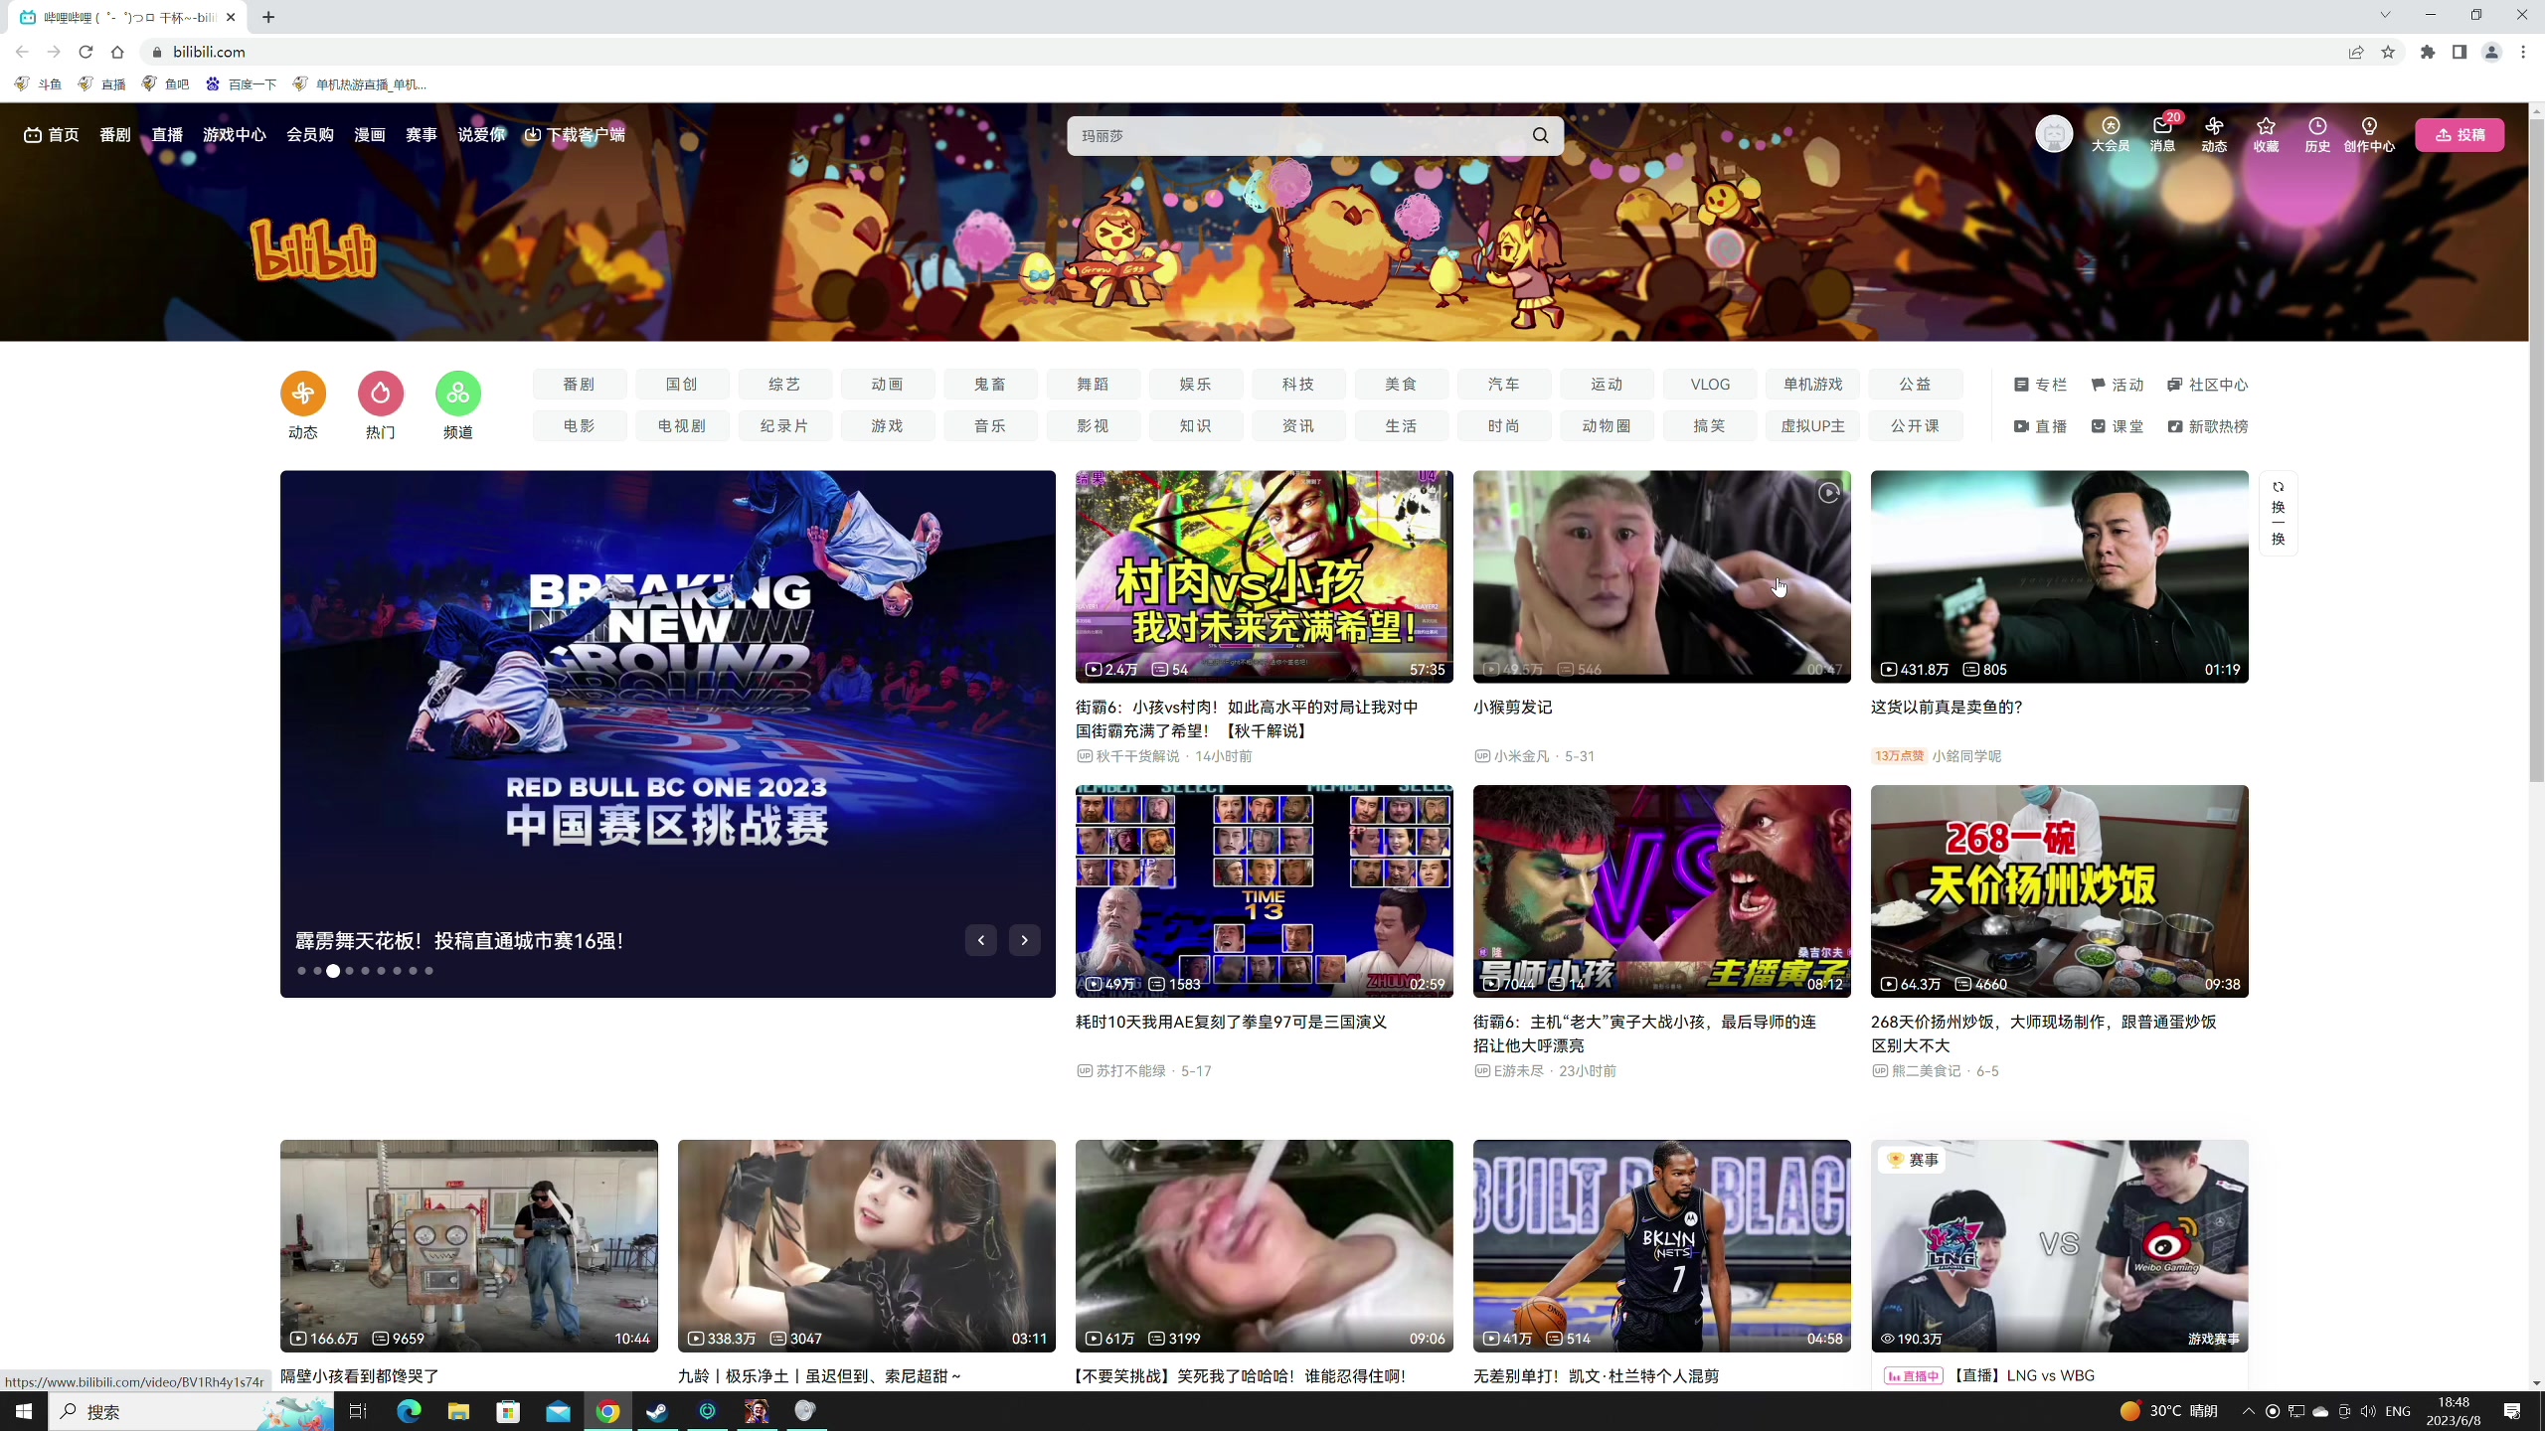The image size is (2545, 1431).
Task: Open 直播 in top navigation
Action: (x=167, y=135)
